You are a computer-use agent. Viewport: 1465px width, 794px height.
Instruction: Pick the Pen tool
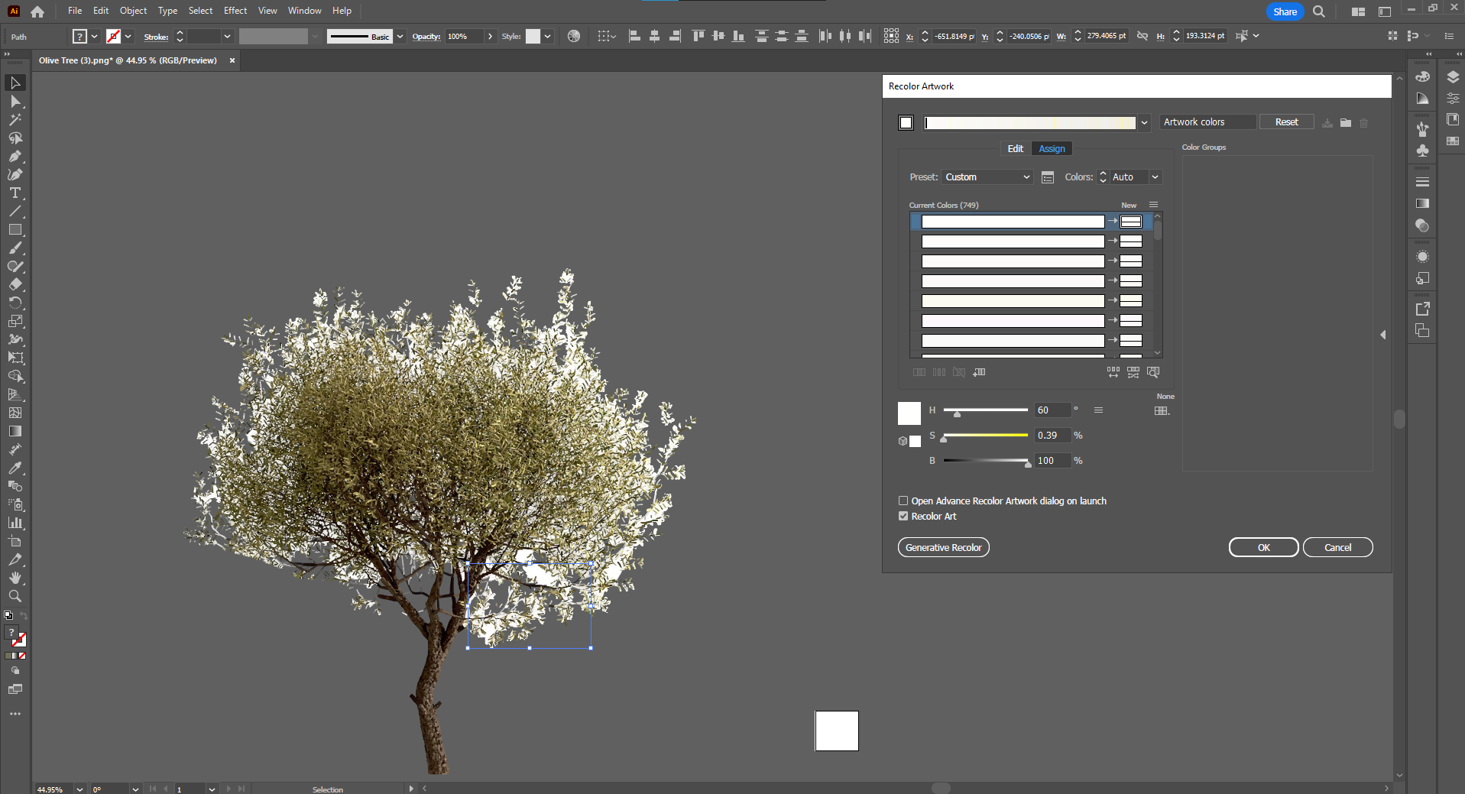(15, 157)
